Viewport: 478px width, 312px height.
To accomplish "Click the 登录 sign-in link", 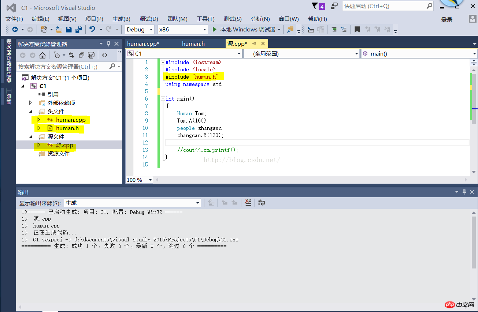I will point(447,19).
